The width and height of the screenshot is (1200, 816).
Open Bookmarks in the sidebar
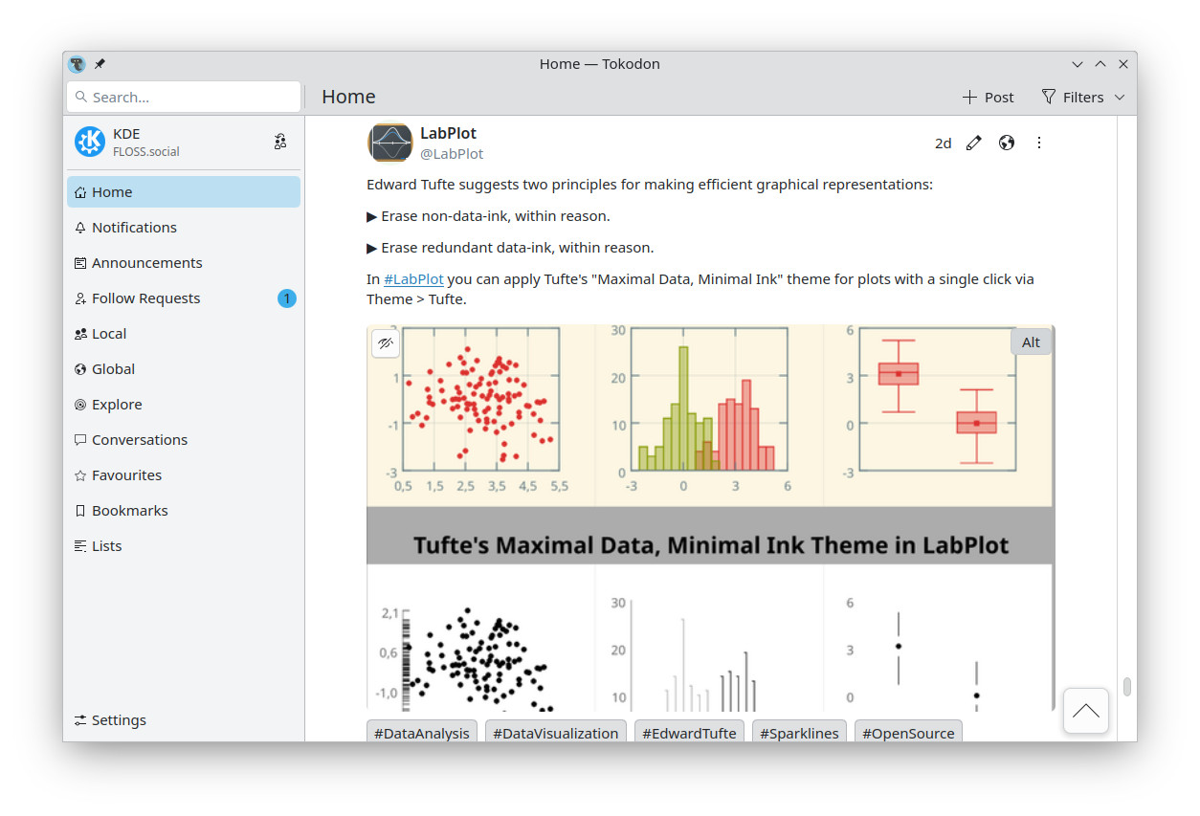click(x=184, y=511)
